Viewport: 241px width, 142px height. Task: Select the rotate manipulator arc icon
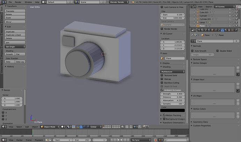84,127
